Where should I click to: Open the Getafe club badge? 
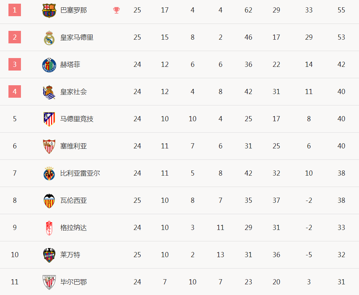(x=49, y=65)
